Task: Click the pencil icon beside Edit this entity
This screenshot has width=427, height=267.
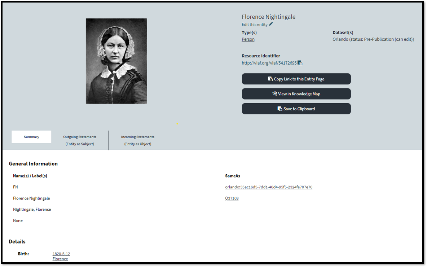Action: pos(271,24)
